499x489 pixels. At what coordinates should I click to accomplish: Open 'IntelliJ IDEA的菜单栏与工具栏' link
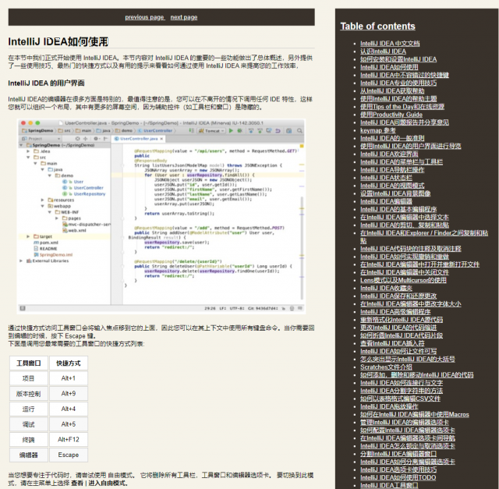402,161
